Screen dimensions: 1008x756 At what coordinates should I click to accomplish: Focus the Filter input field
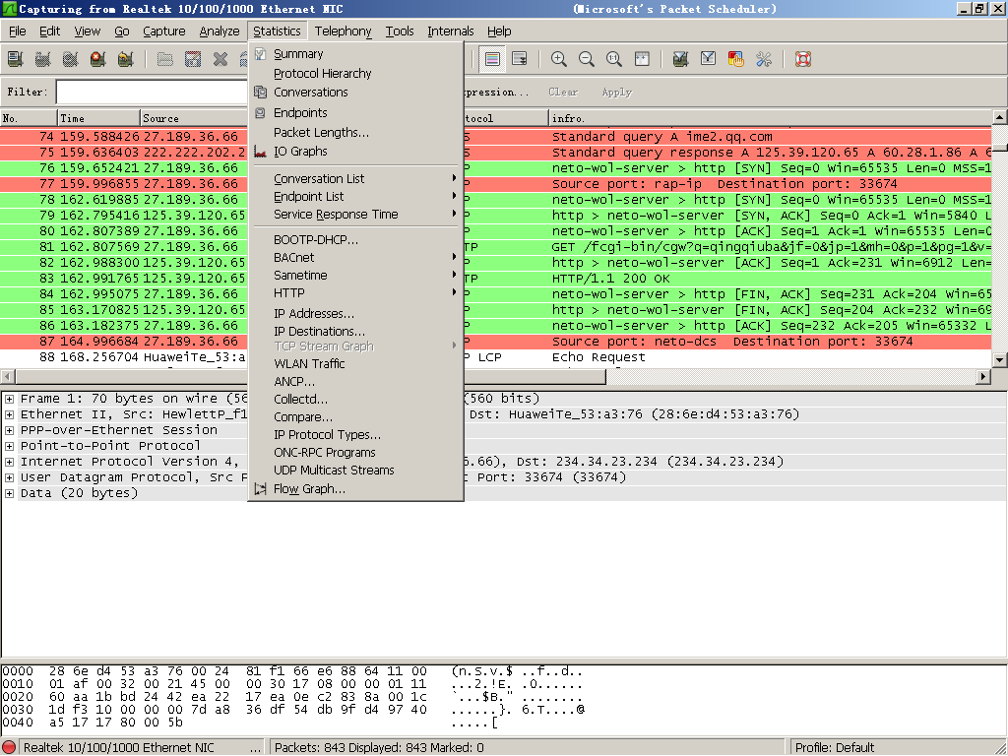152,92
